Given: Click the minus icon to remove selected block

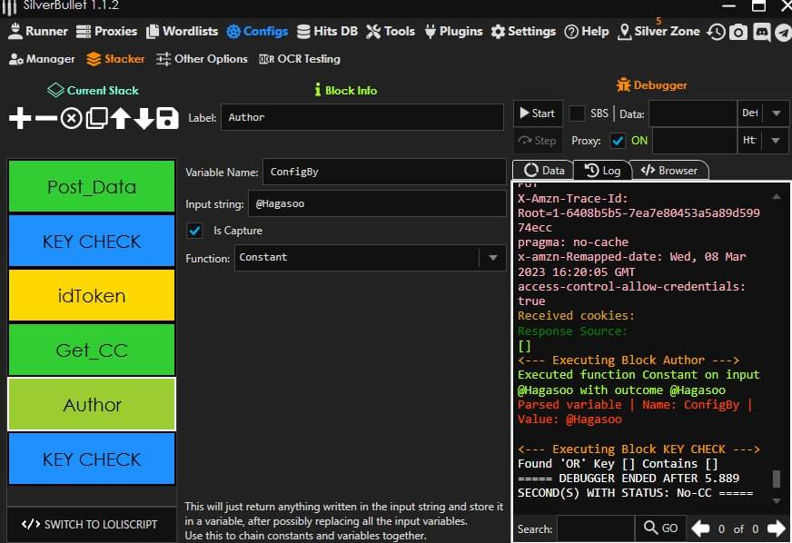Looking at the screenshot, I should [45, 118].
